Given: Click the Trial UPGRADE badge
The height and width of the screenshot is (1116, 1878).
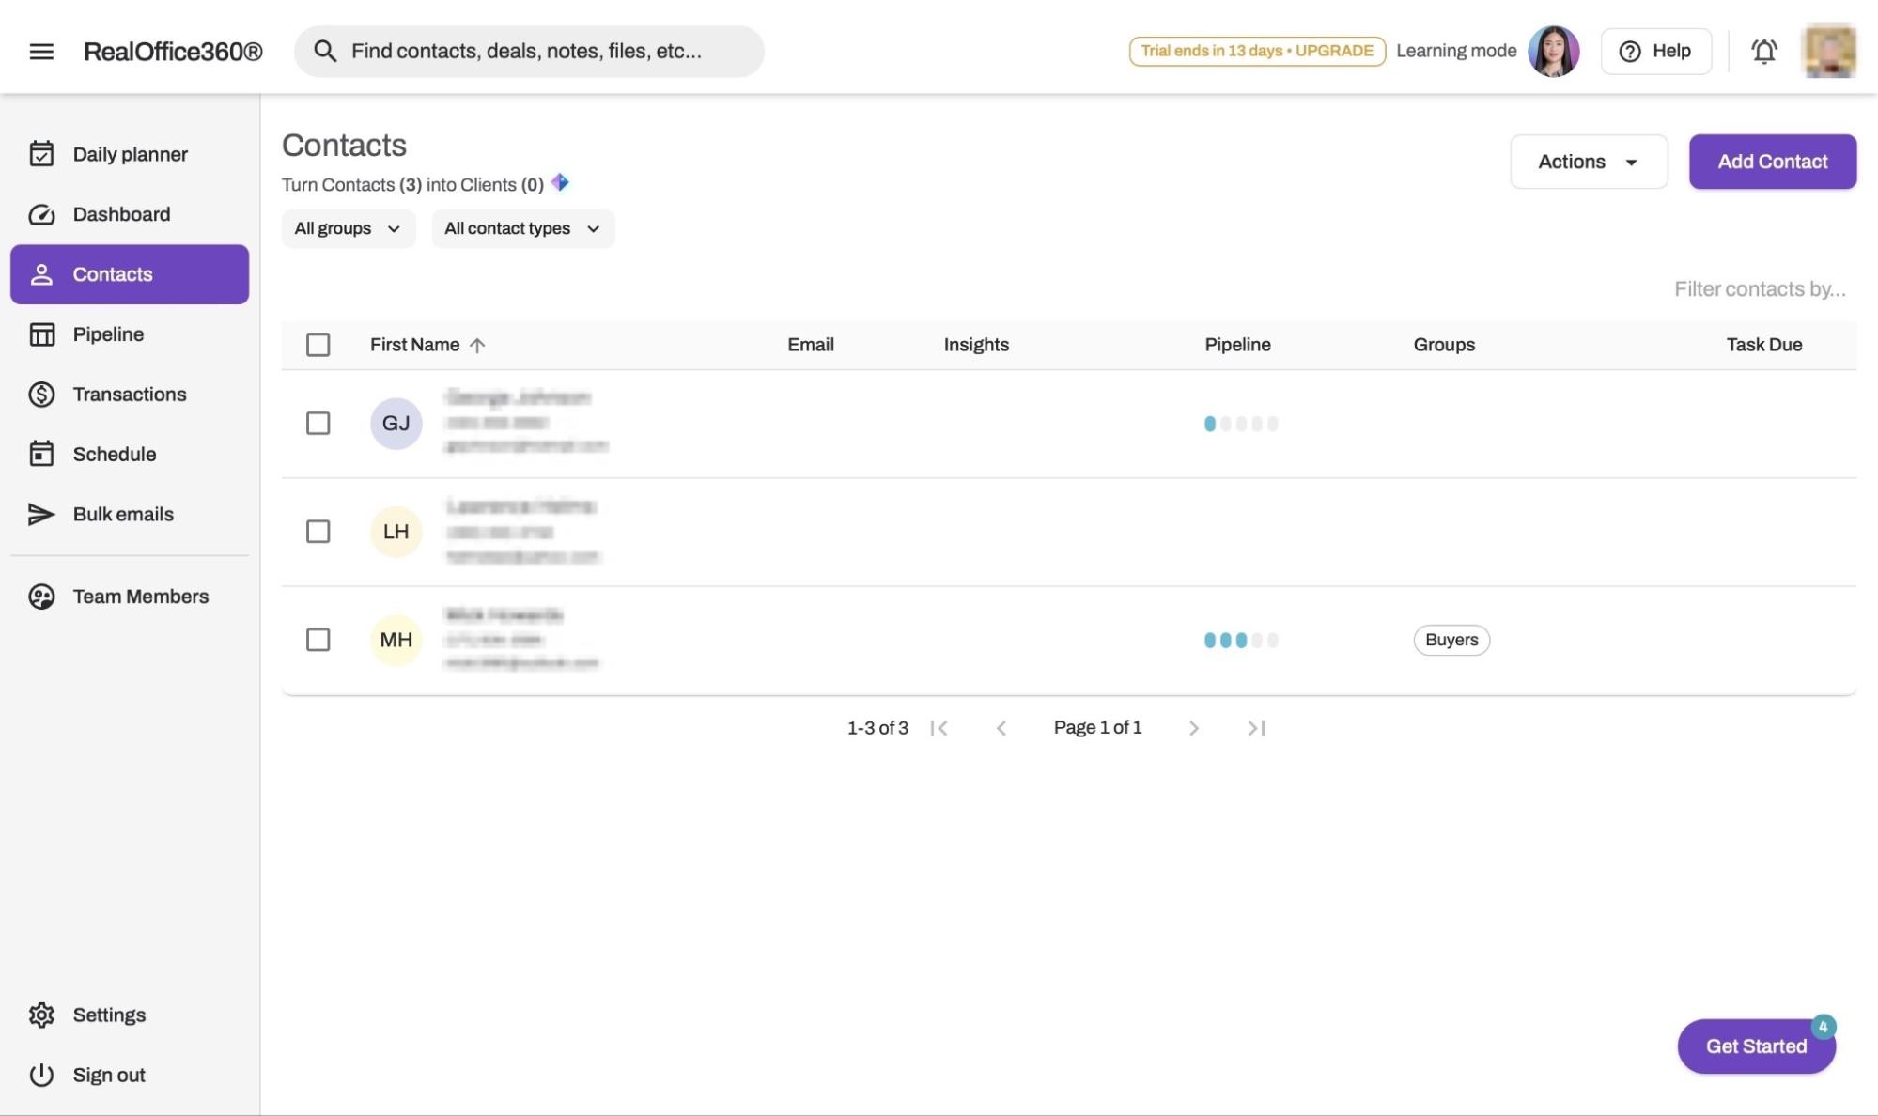Looking at the screenshot, I should click(1256, 51).
